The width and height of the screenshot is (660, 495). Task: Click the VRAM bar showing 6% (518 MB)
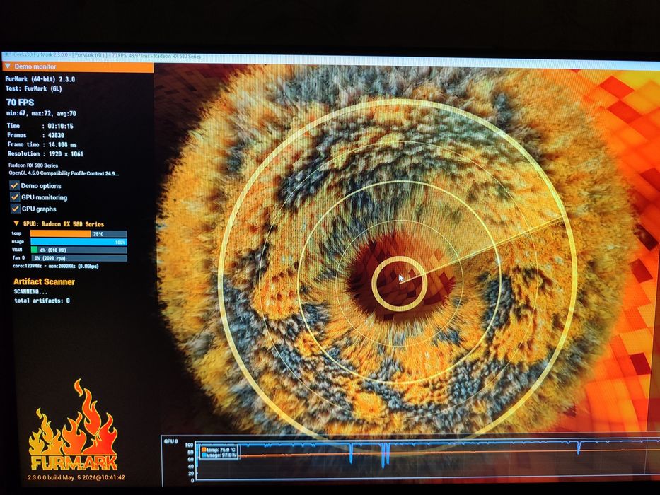tap(79, 250)
